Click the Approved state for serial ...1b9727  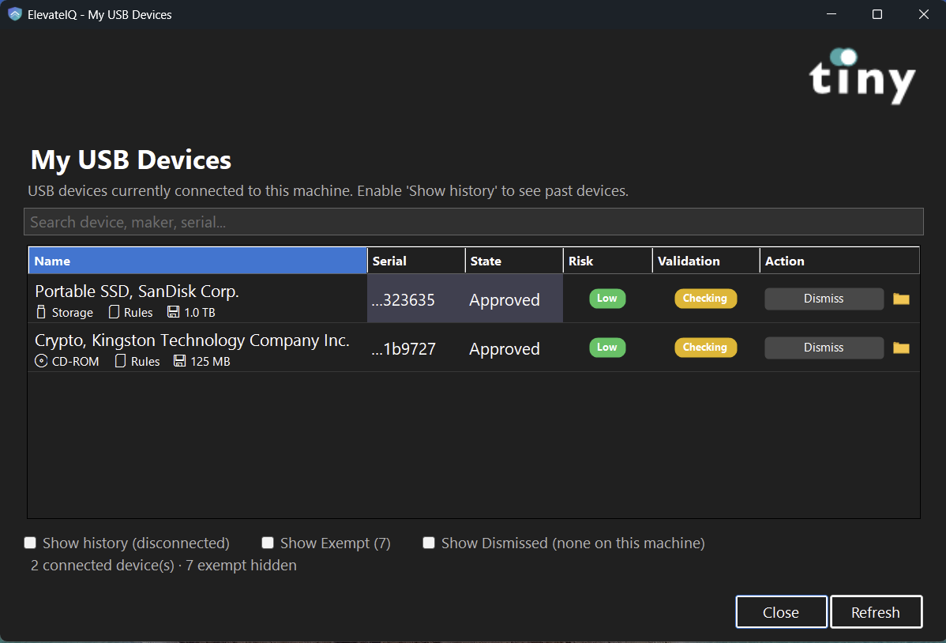[505, 349]
